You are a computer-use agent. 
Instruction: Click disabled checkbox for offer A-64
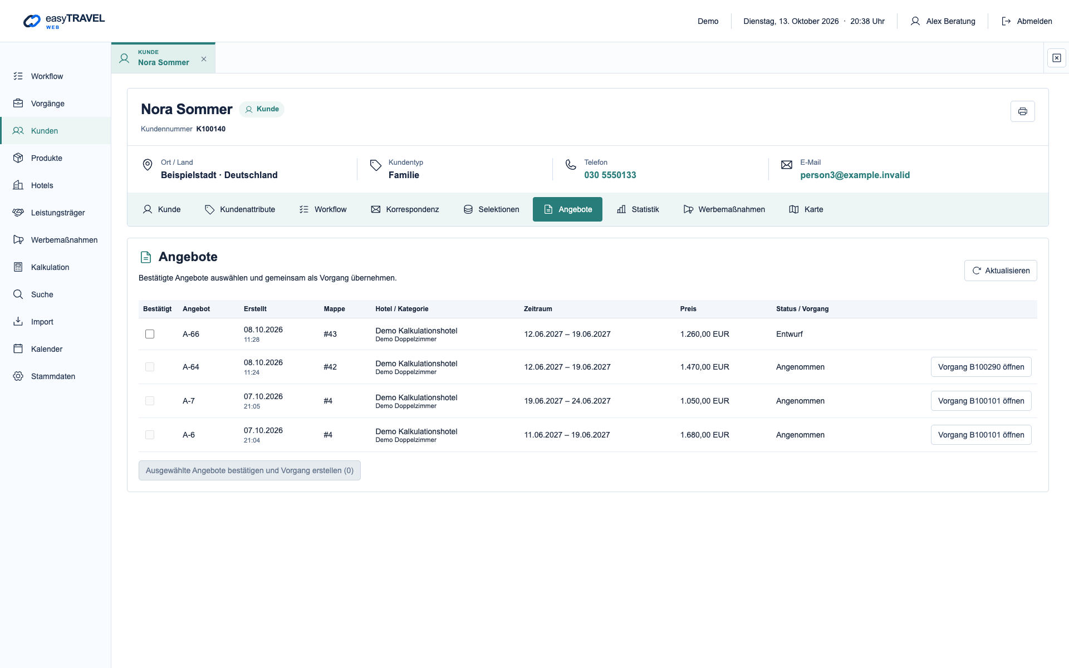coord(150,367)
